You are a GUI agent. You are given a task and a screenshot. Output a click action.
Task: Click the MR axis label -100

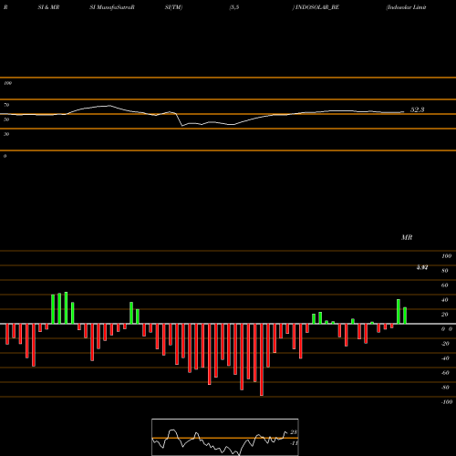coord(447,402)
